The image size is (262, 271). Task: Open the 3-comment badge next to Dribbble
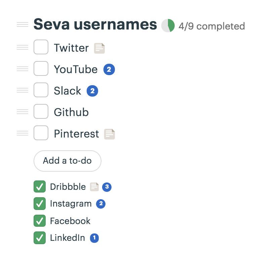click(107, 187)
